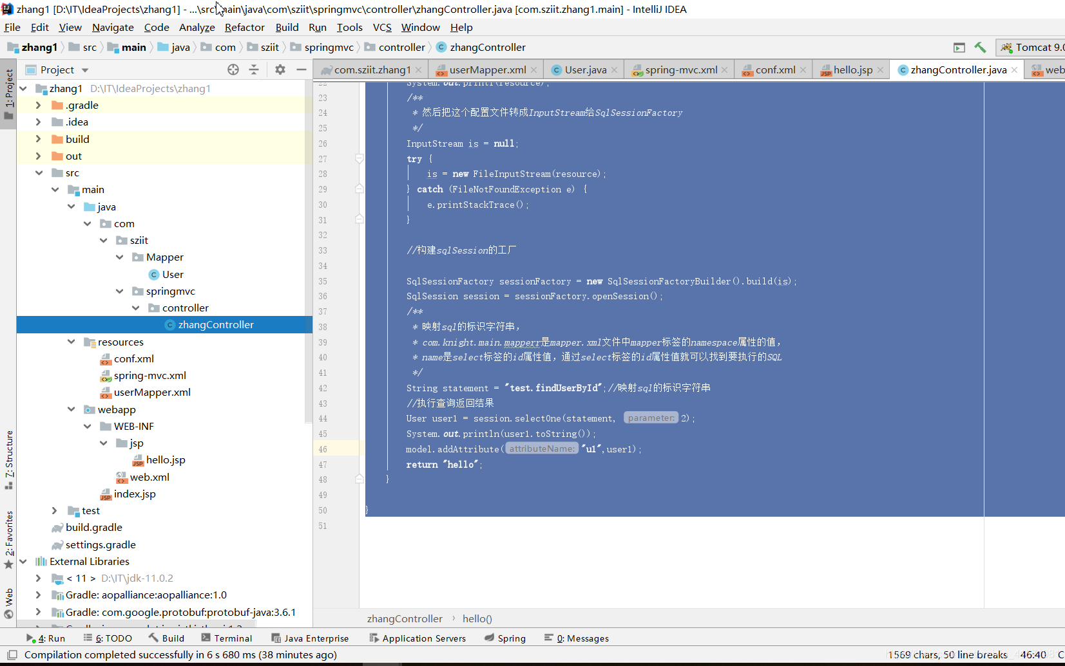Viewport: 1065px width, 666px height.
Task: Expand the test folder
Action: (55, 510)
